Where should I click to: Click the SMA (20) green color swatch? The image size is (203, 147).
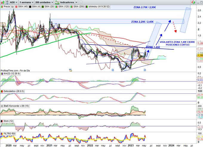pyautogui.click(x=43, y=7)
